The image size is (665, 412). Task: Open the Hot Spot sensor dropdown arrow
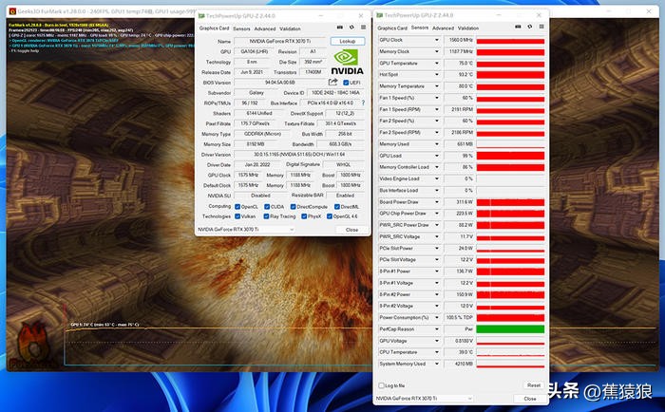pos(436,75)
